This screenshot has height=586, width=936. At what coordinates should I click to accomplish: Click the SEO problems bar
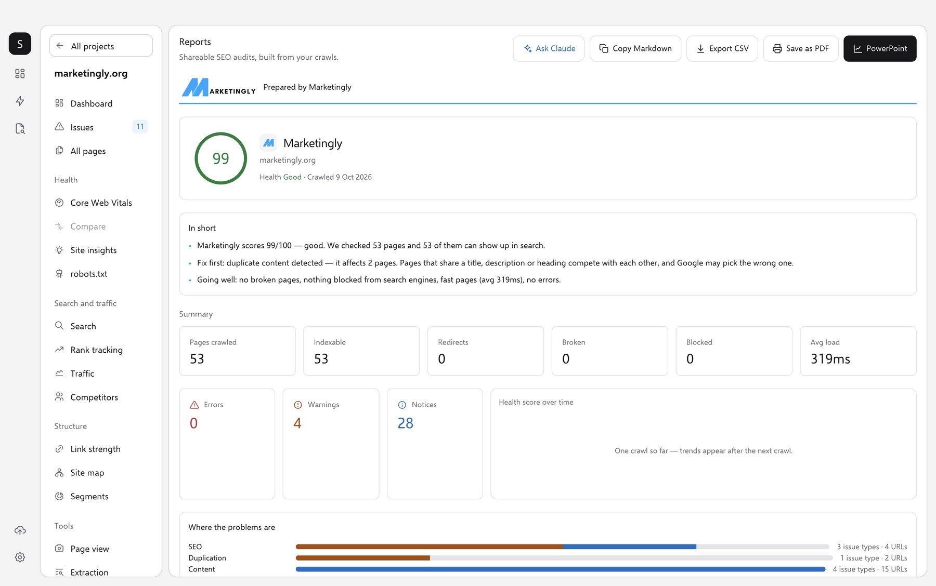562,547
